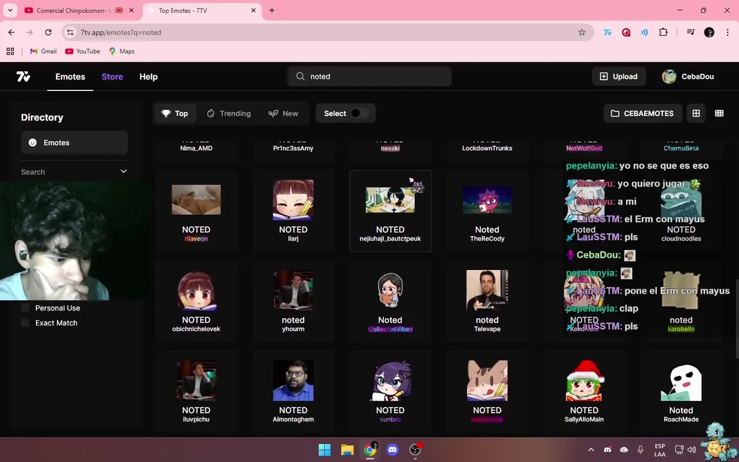Open the tab search dropdown arrow
Screen dimensions: 739x462
[x=10, y=10]
